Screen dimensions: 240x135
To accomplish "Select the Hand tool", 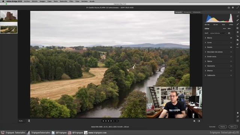I will [237, 112].
